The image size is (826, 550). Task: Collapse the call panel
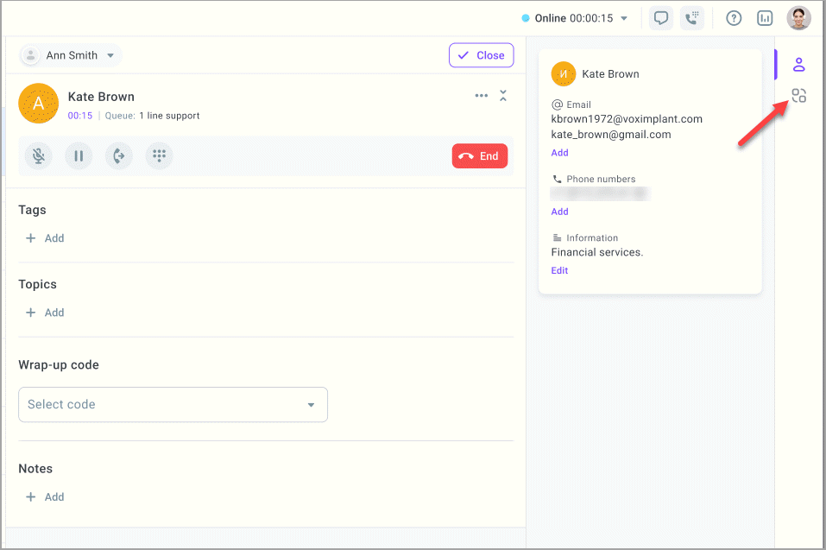pyautogui.click(x=503, y=96)
